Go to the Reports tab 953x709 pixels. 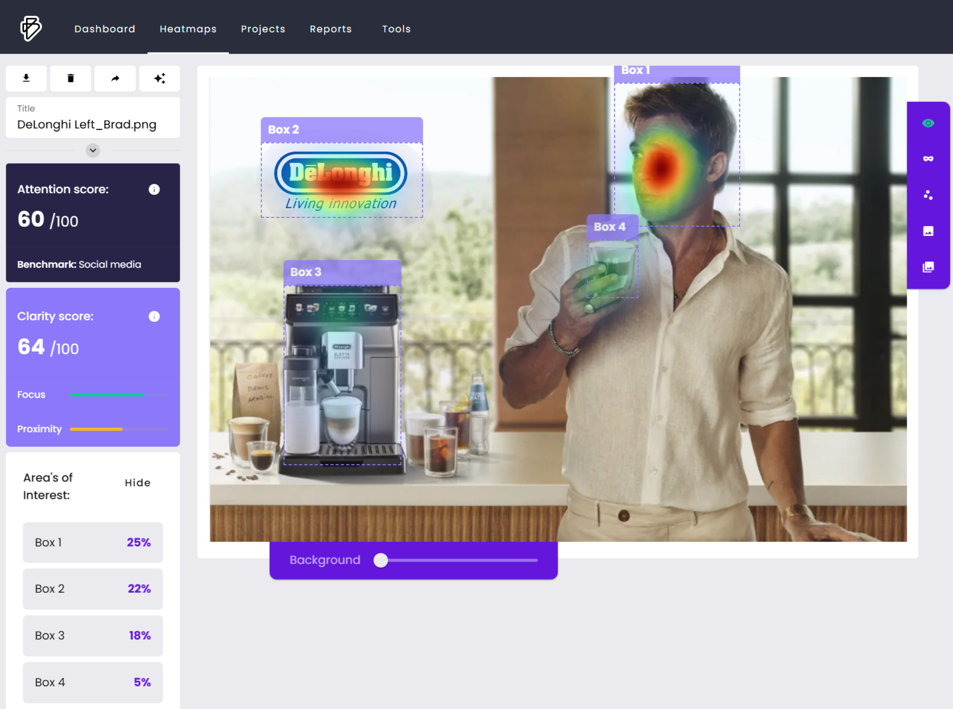tap(331, 29)
